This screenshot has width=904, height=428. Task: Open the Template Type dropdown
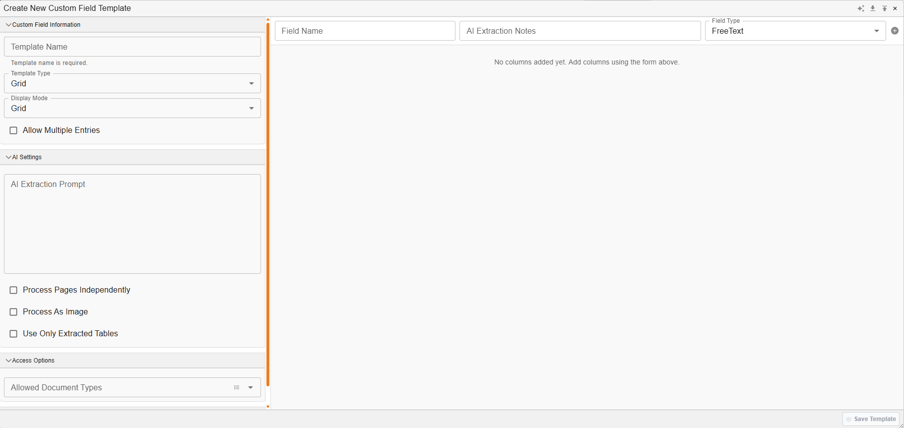132,83
